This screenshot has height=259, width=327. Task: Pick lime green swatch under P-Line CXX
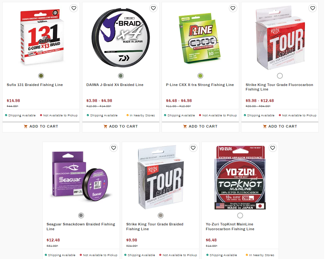(x=200, y=76)
